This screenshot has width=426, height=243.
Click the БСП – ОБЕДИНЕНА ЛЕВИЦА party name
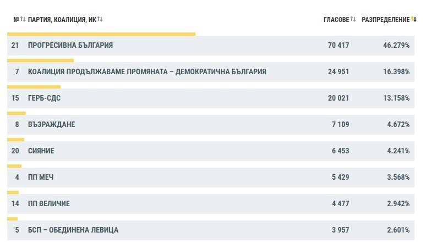click(x=73, y=230)
